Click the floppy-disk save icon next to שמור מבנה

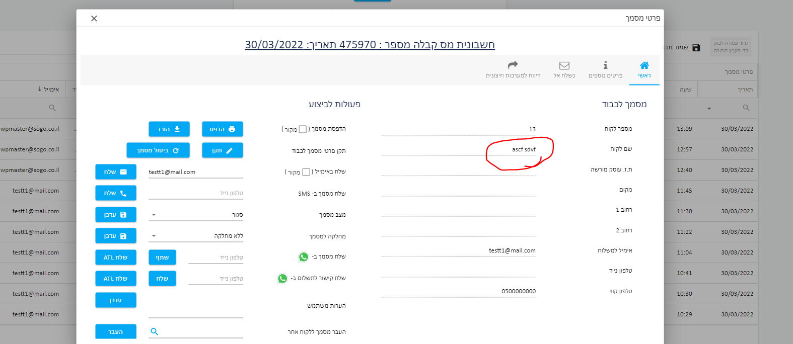click(696, 47)
